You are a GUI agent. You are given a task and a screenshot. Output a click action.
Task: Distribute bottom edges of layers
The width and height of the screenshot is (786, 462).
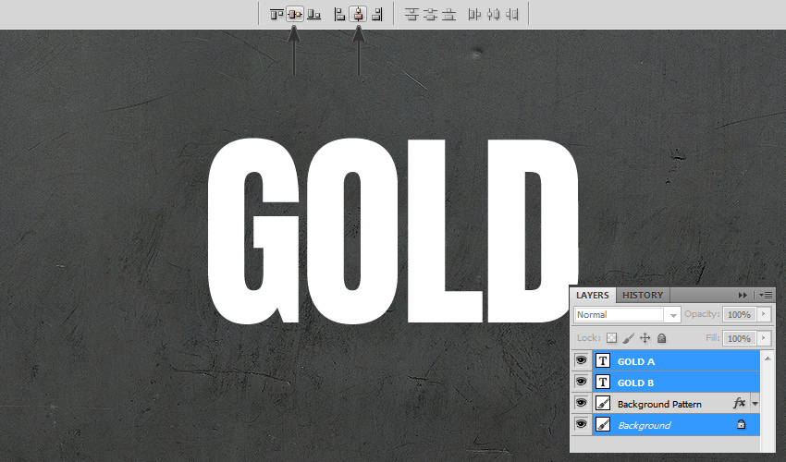tap(448, 15)
